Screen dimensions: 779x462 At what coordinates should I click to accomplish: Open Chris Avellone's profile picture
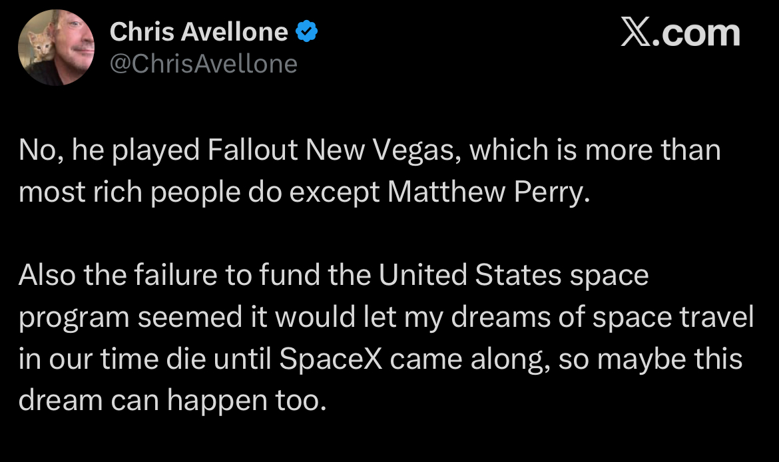pos(56,47)
